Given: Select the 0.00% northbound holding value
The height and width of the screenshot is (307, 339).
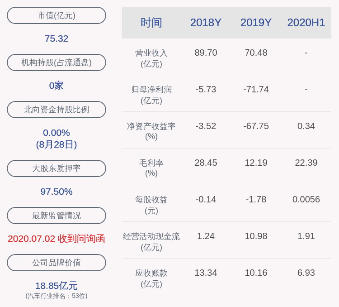Looking at the screenshot, I should 56,133.
